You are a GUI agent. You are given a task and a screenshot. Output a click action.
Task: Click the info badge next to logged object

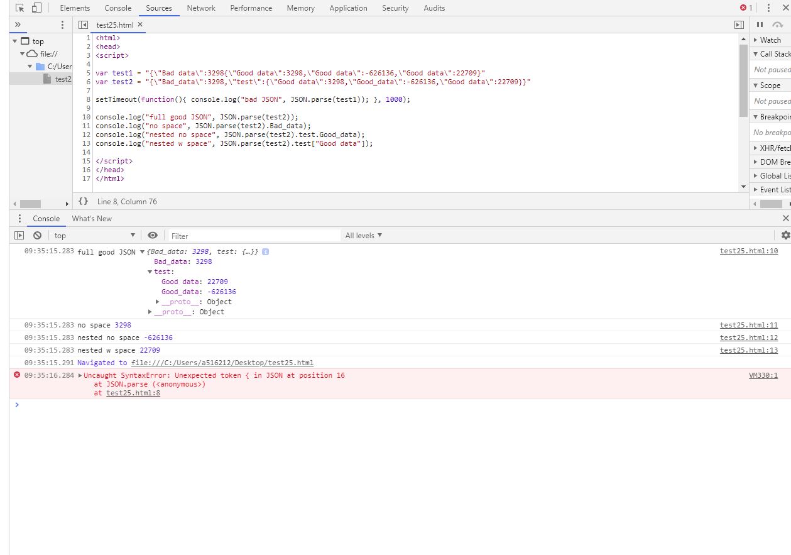[266, 252]
